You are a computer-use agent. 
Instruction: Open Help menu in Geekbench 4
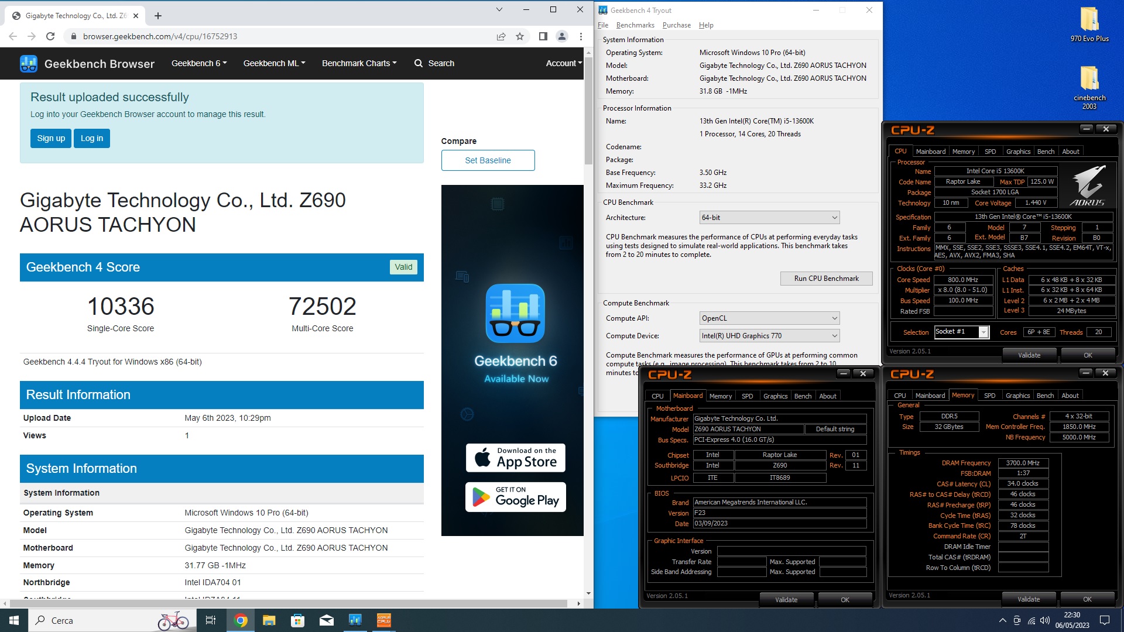(706, 25)
